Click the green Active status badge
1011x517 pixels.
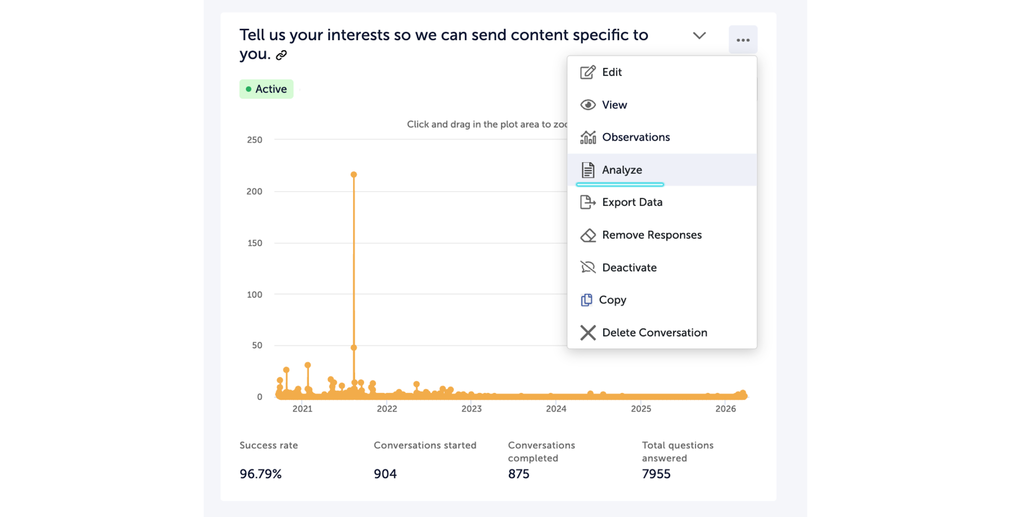pyautogui.click(x=267, y=89)
